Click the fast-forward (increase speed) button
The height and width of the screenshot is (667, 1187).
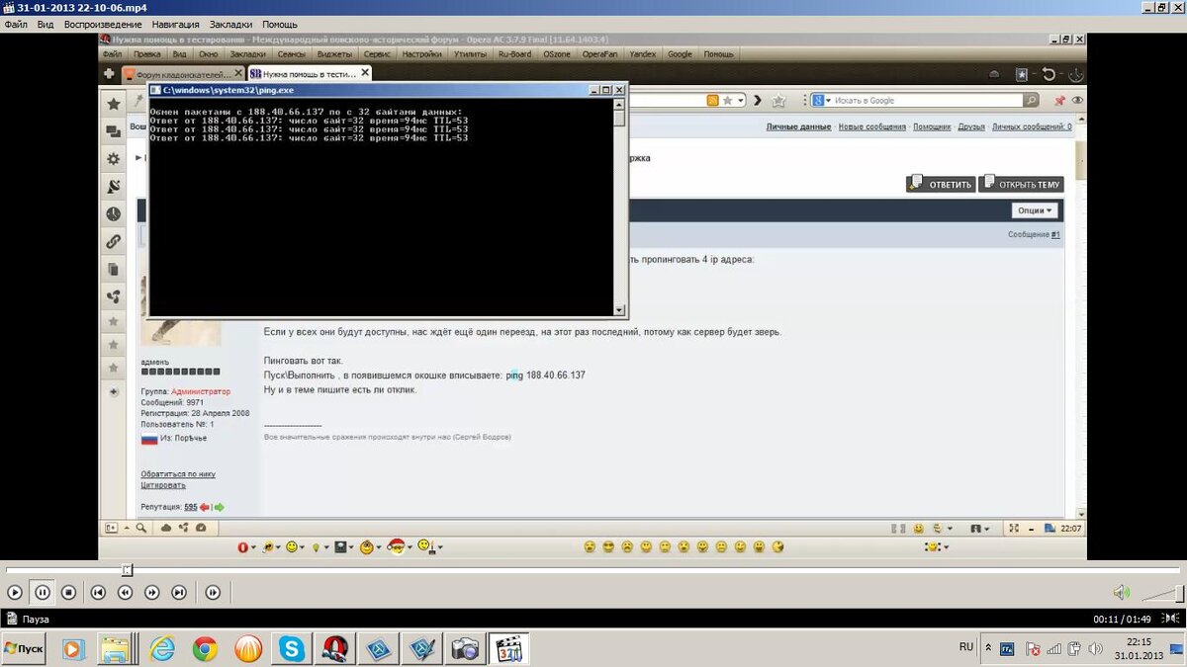tap(151, 593)
